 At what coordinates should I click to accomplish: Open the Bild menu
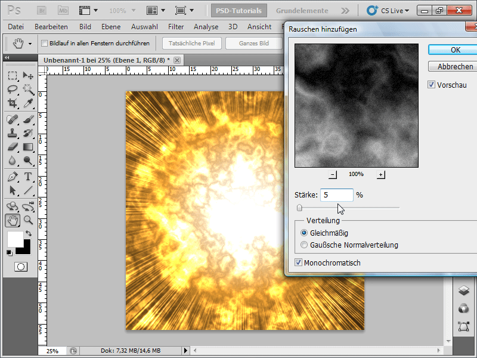tap(85, 27)
